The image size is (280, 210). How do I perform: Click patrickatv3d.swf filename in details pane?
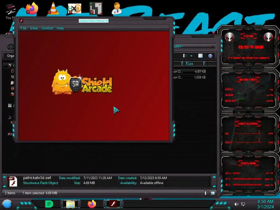point(37,178)
